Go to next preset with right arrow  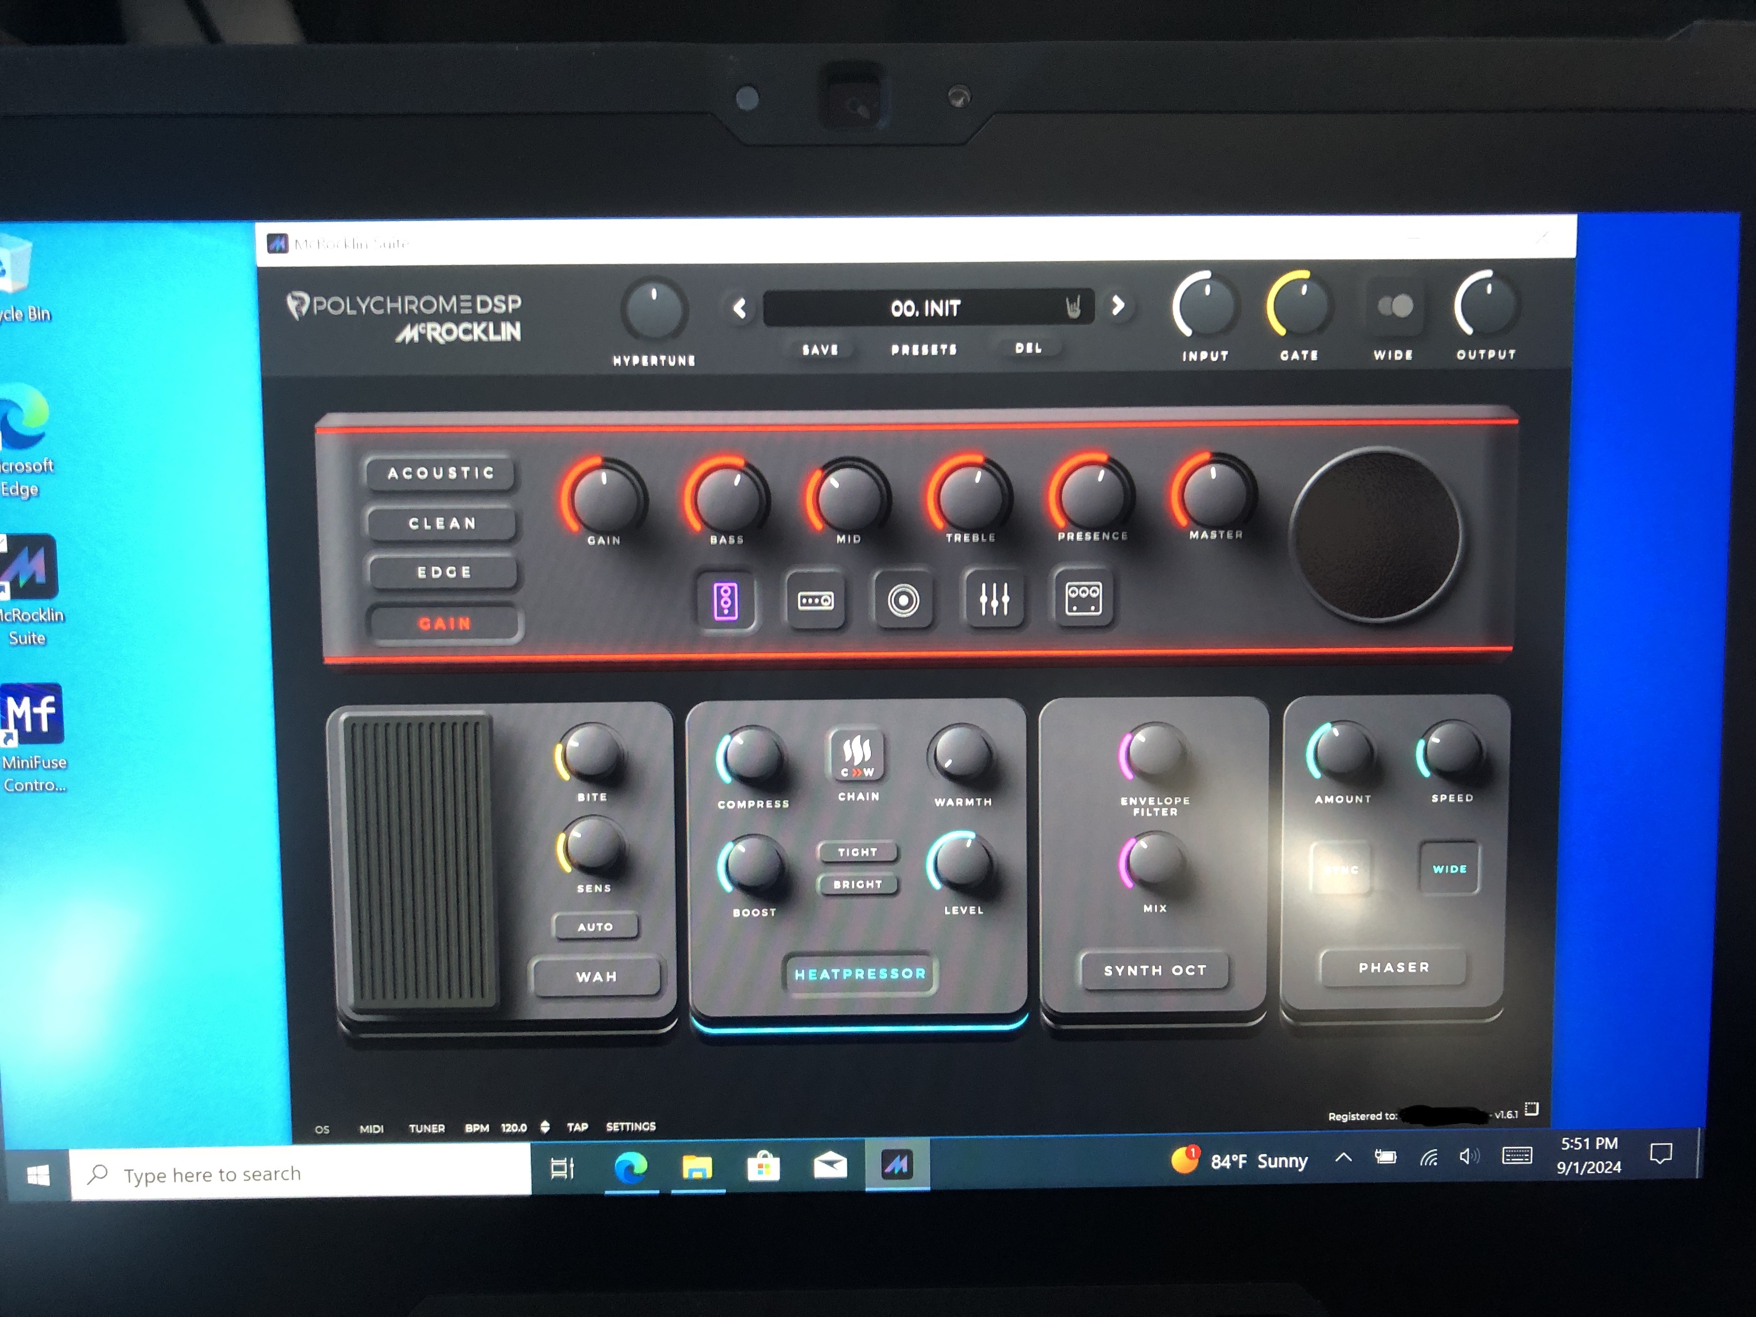point(1118,306)
